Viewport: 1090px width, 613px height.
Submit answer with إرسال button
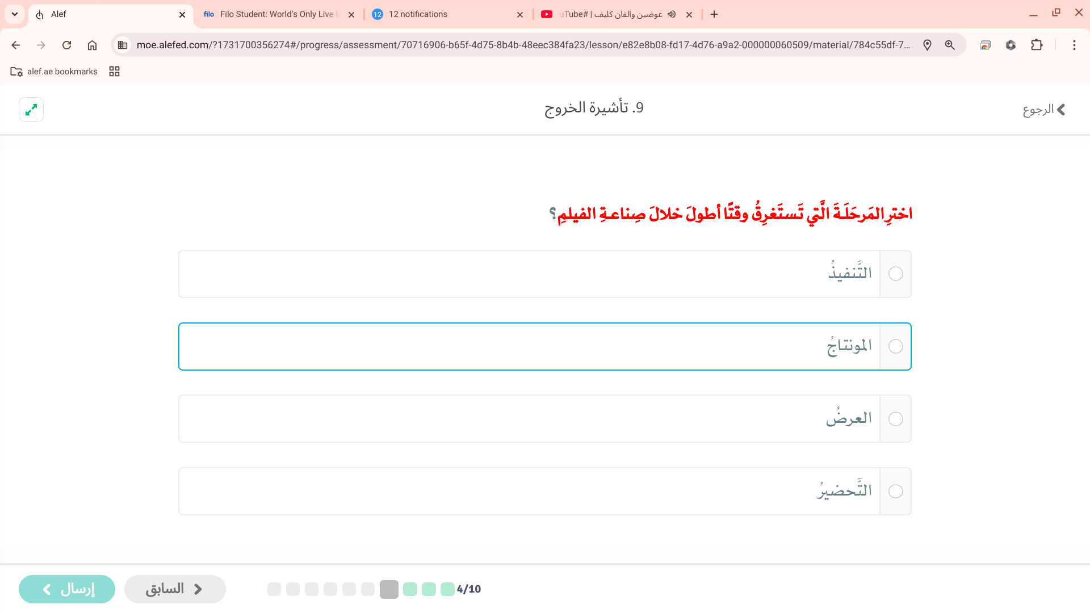pyautogui.click(x=67, y=589)
